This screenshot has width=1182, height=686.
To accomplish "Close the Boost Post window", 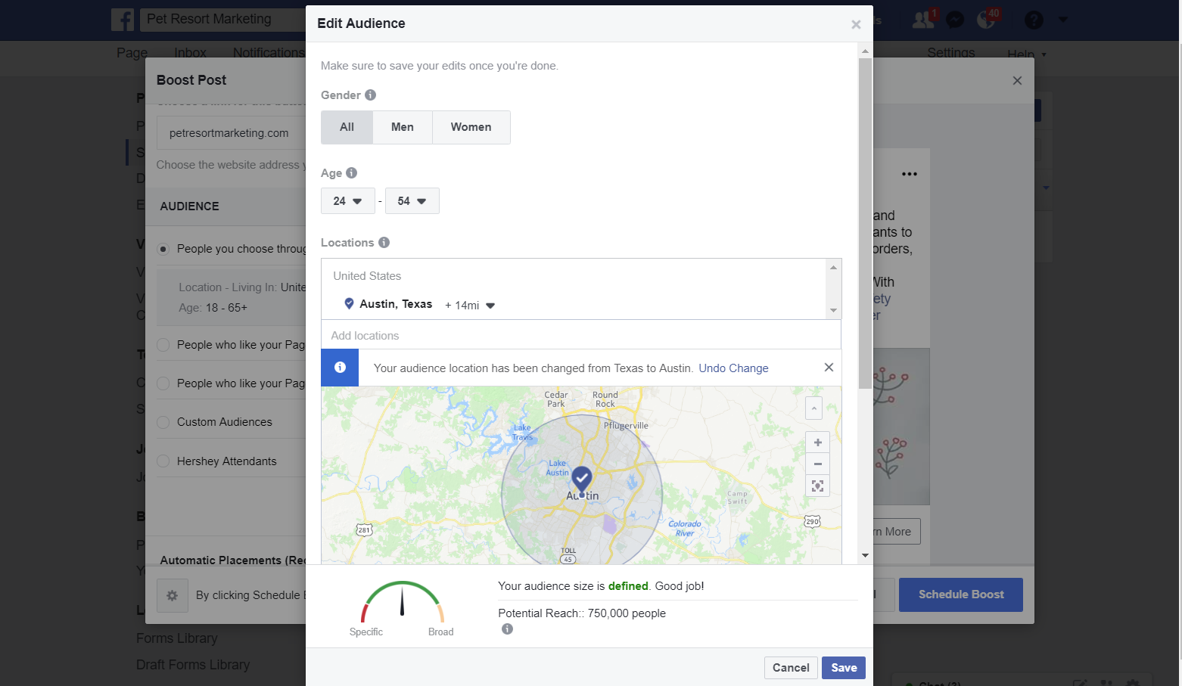I will [1017, 80].
